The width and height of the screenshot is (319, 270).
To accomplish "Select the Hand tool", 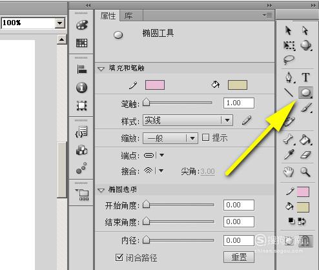I will [289, 172].
